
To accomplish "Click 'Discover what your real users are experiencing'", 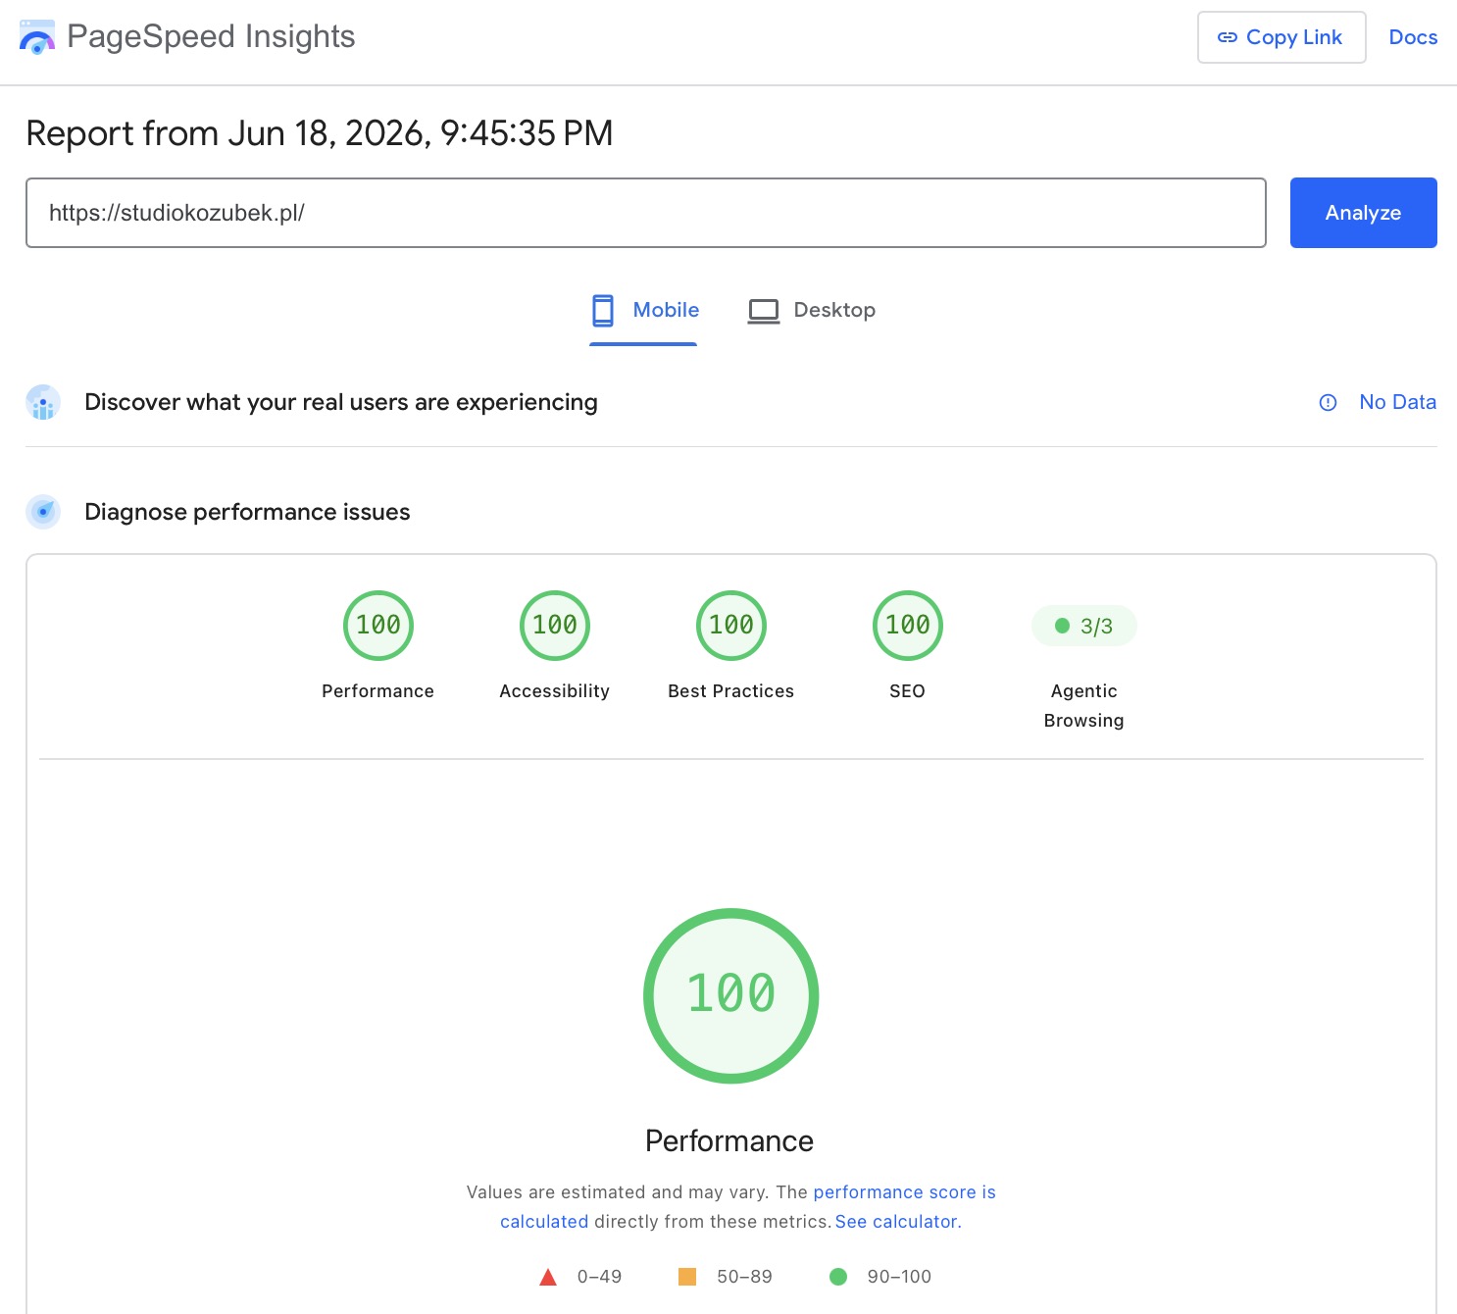I will click(x=341, y=402).
